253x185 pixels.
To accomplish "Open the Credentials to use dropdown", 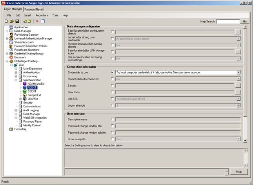I will (238, 73).
